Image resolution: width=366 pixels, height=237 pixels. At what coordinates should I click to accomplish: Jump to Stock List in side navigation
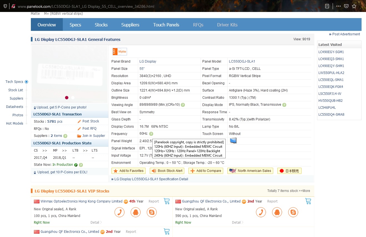(x=16, y=90)
